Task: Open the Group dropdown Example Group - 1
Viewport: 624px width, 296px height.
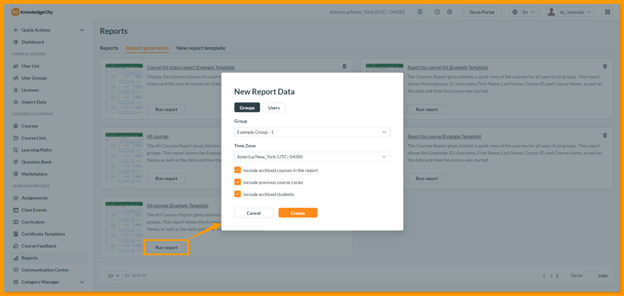Action: click(x=312, y=132)
